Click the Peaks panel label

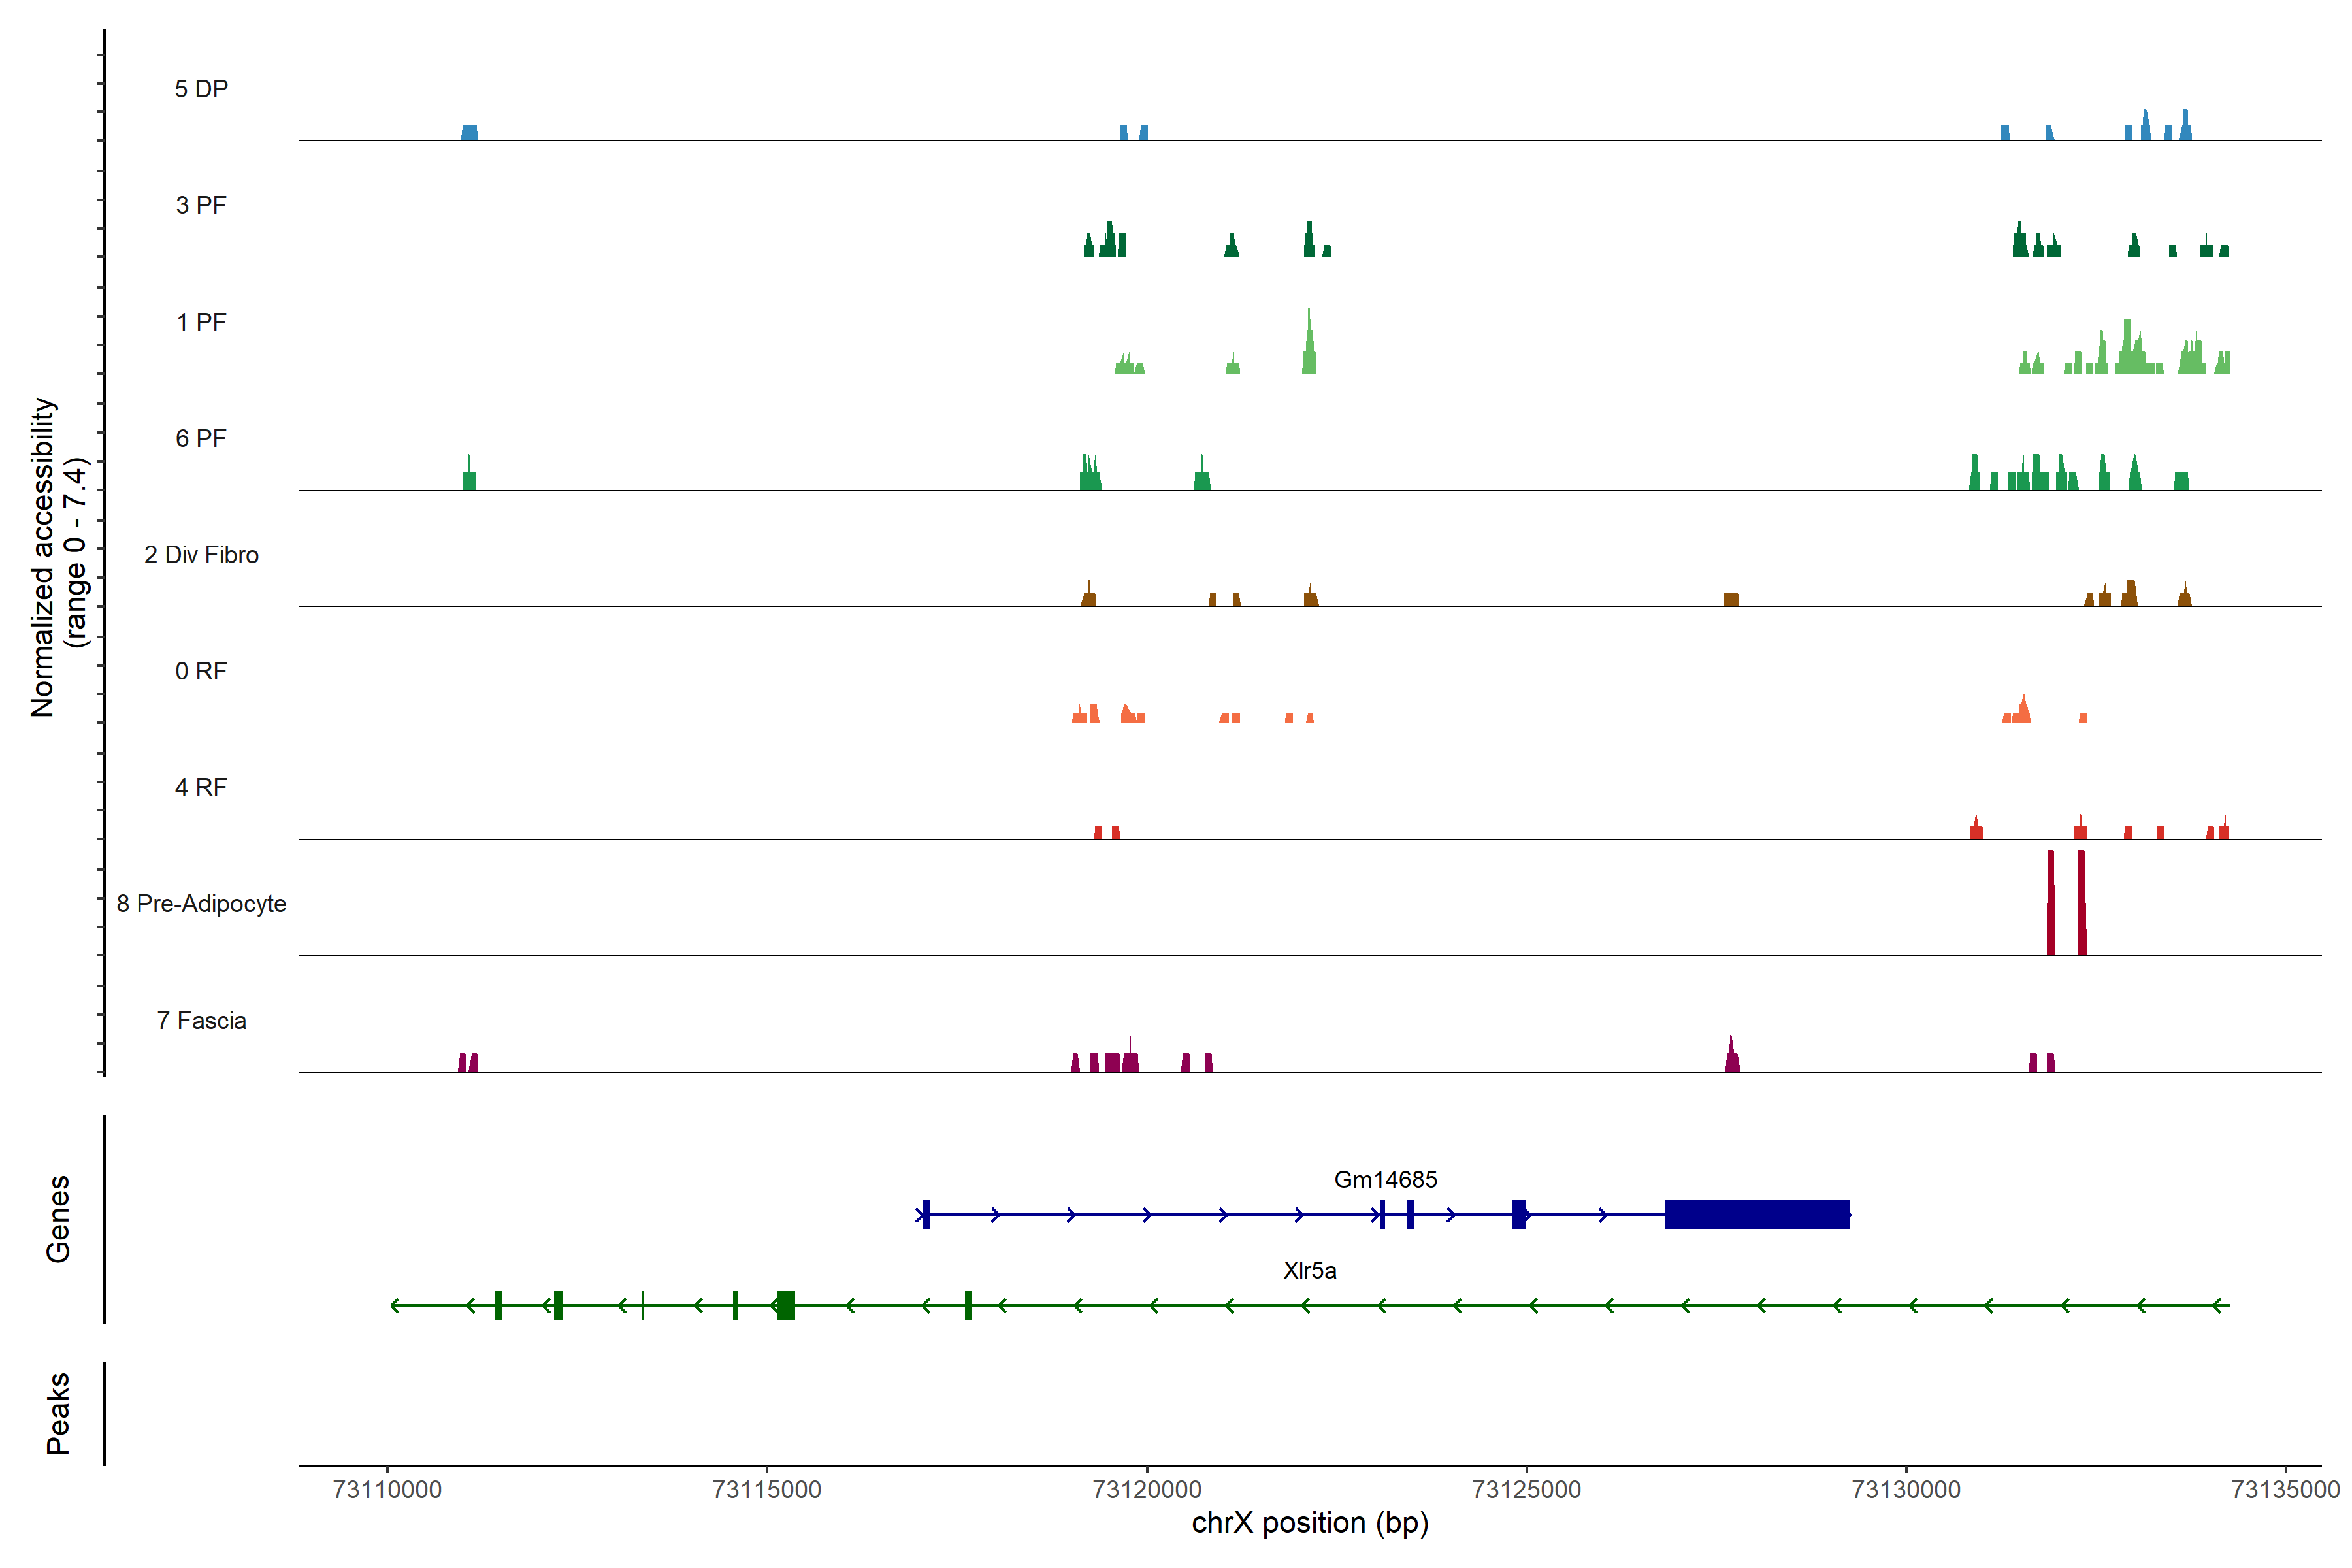(x=58, y=1413)
